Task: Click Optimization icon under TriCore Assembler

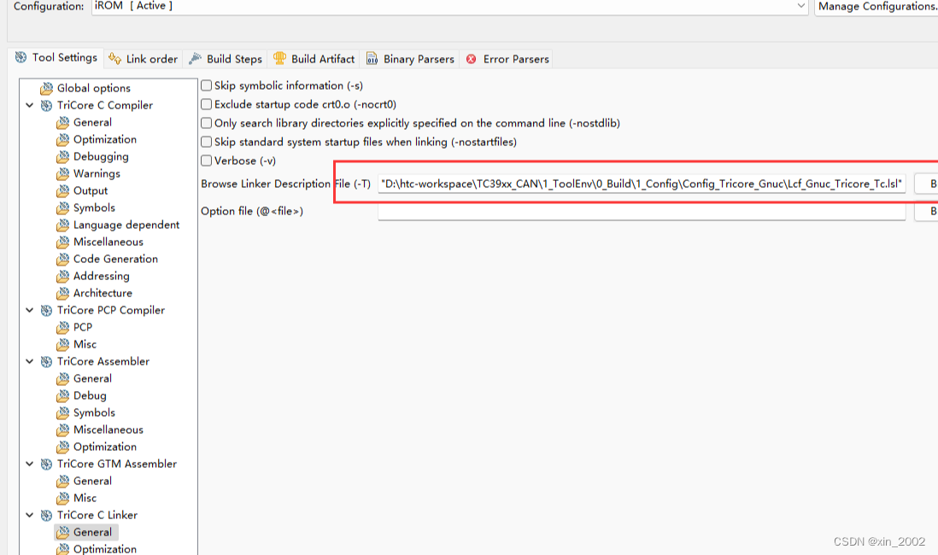Action: click(63, 447)
